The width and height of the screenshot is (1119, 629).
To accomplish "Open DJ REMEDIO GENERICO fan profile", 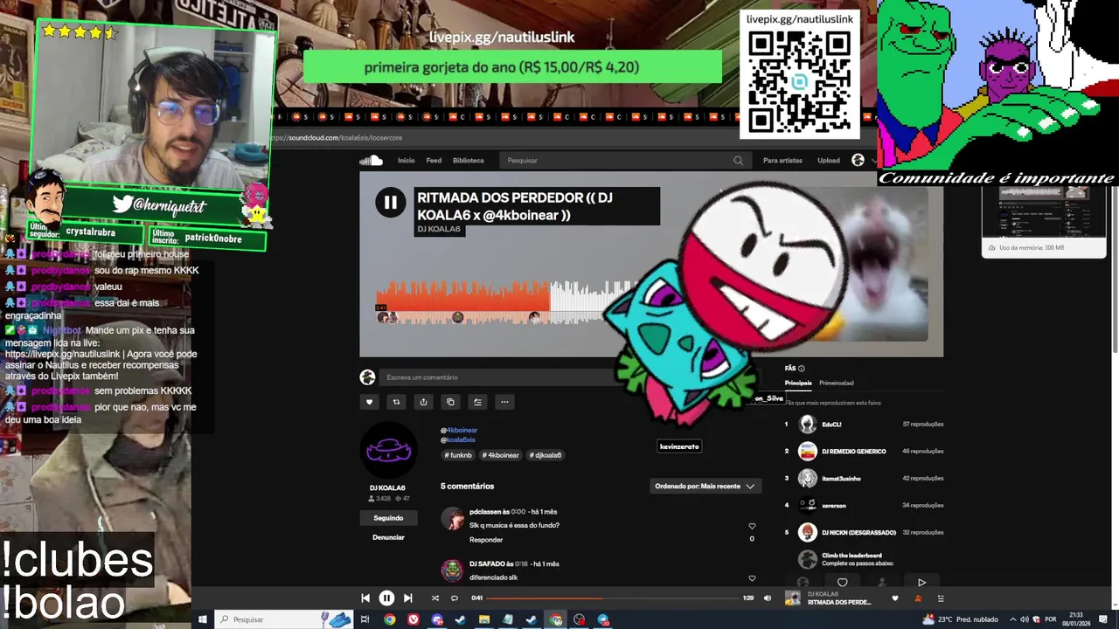I will point(853,452).
